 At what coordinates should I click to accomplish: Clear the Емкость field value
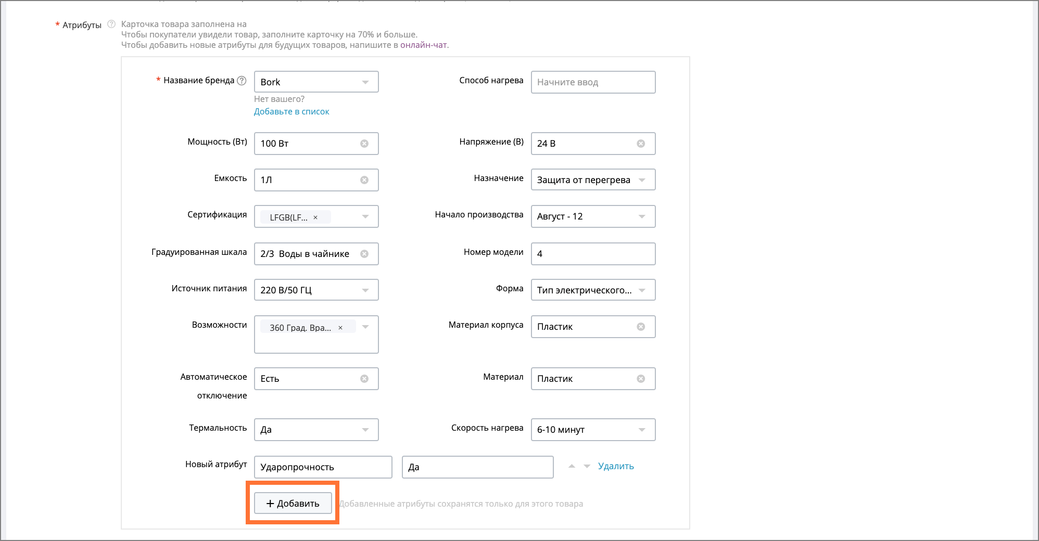364,180
